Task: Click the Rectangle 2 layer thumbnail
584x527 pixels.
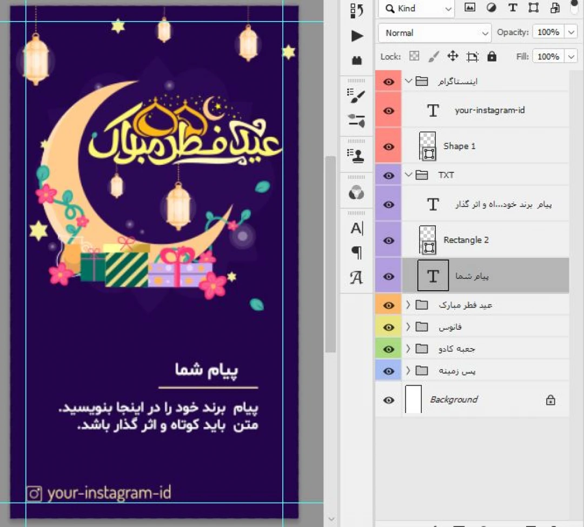Action: tap(428, 240)
